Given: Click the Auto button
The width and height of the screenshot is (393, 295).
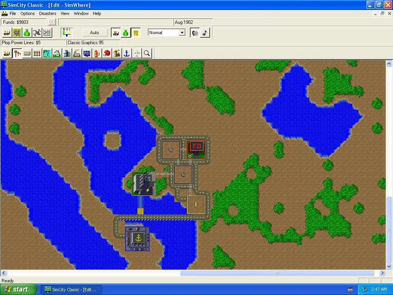Looking at the screenshot, I should point(94,33).
